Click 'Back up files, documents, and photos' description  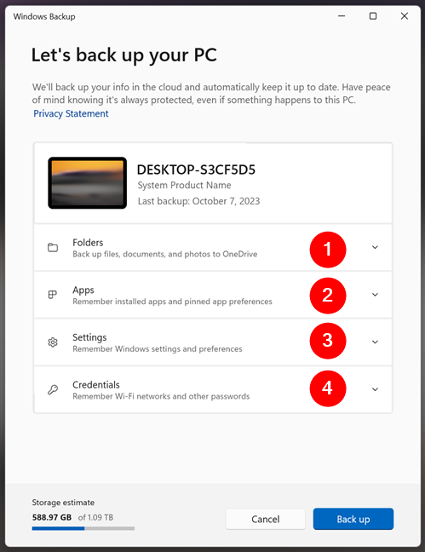(165, 254)
